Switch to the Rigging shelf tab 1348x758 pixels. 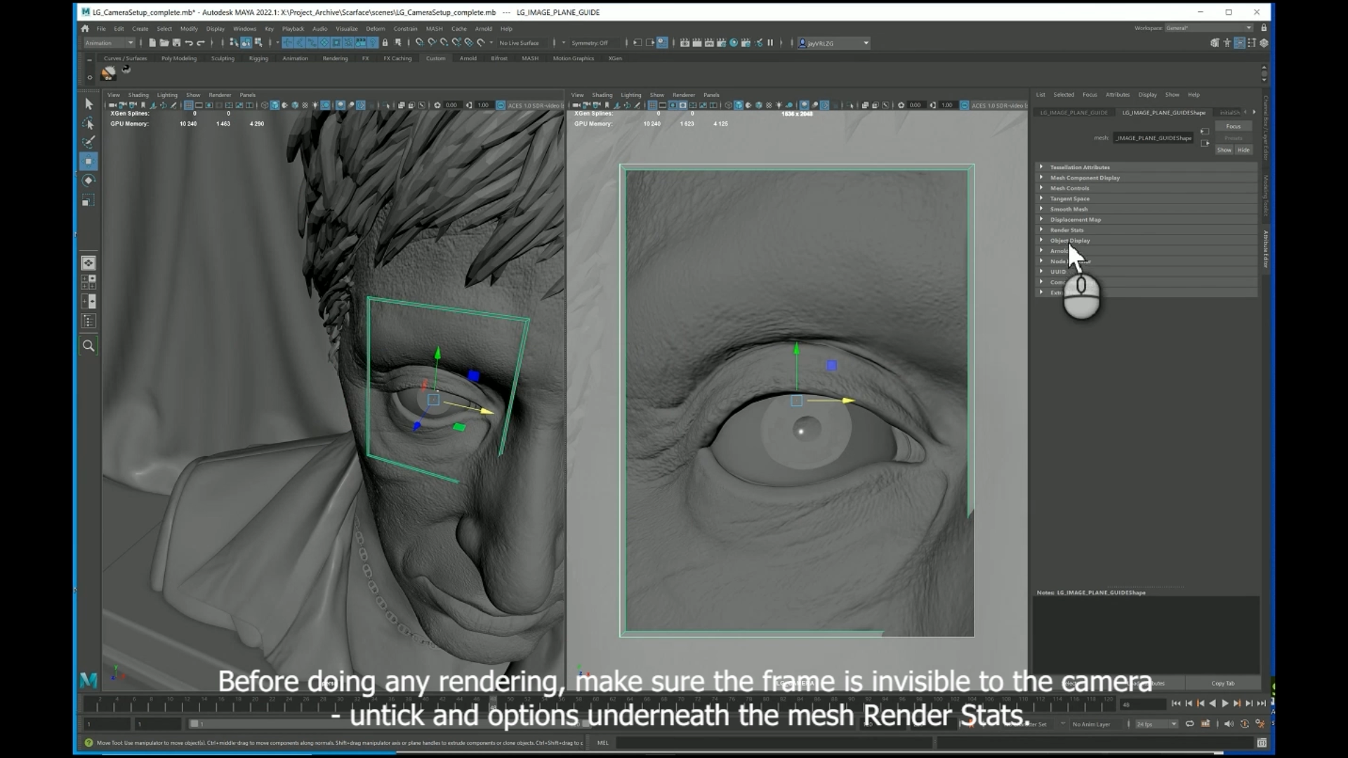tap(258, 58)
